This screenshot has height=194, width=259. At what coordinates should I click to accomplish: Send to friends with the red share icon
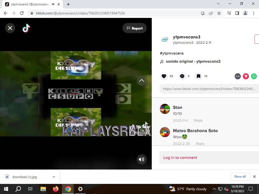coord(246,76)
